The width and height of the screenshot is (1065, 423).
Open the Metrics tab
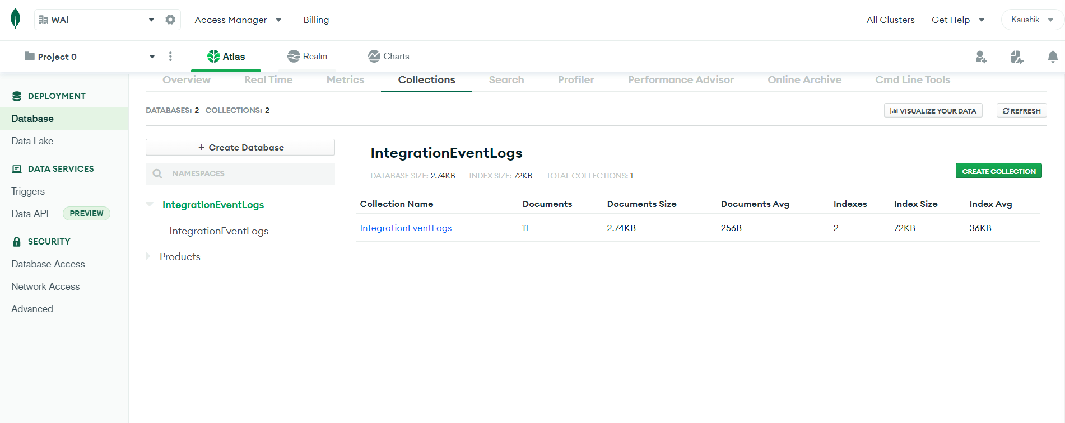coord(345,79)
